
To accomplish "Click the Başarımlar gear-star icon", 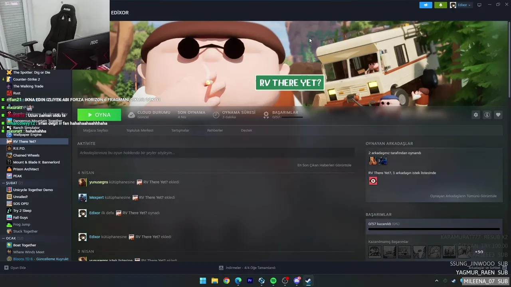I will (266, 115).
